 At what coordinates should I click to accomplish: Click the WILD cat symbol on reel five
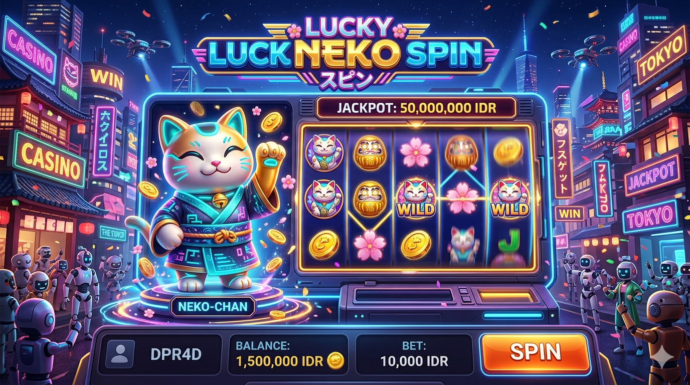click(x=509, y=198)
